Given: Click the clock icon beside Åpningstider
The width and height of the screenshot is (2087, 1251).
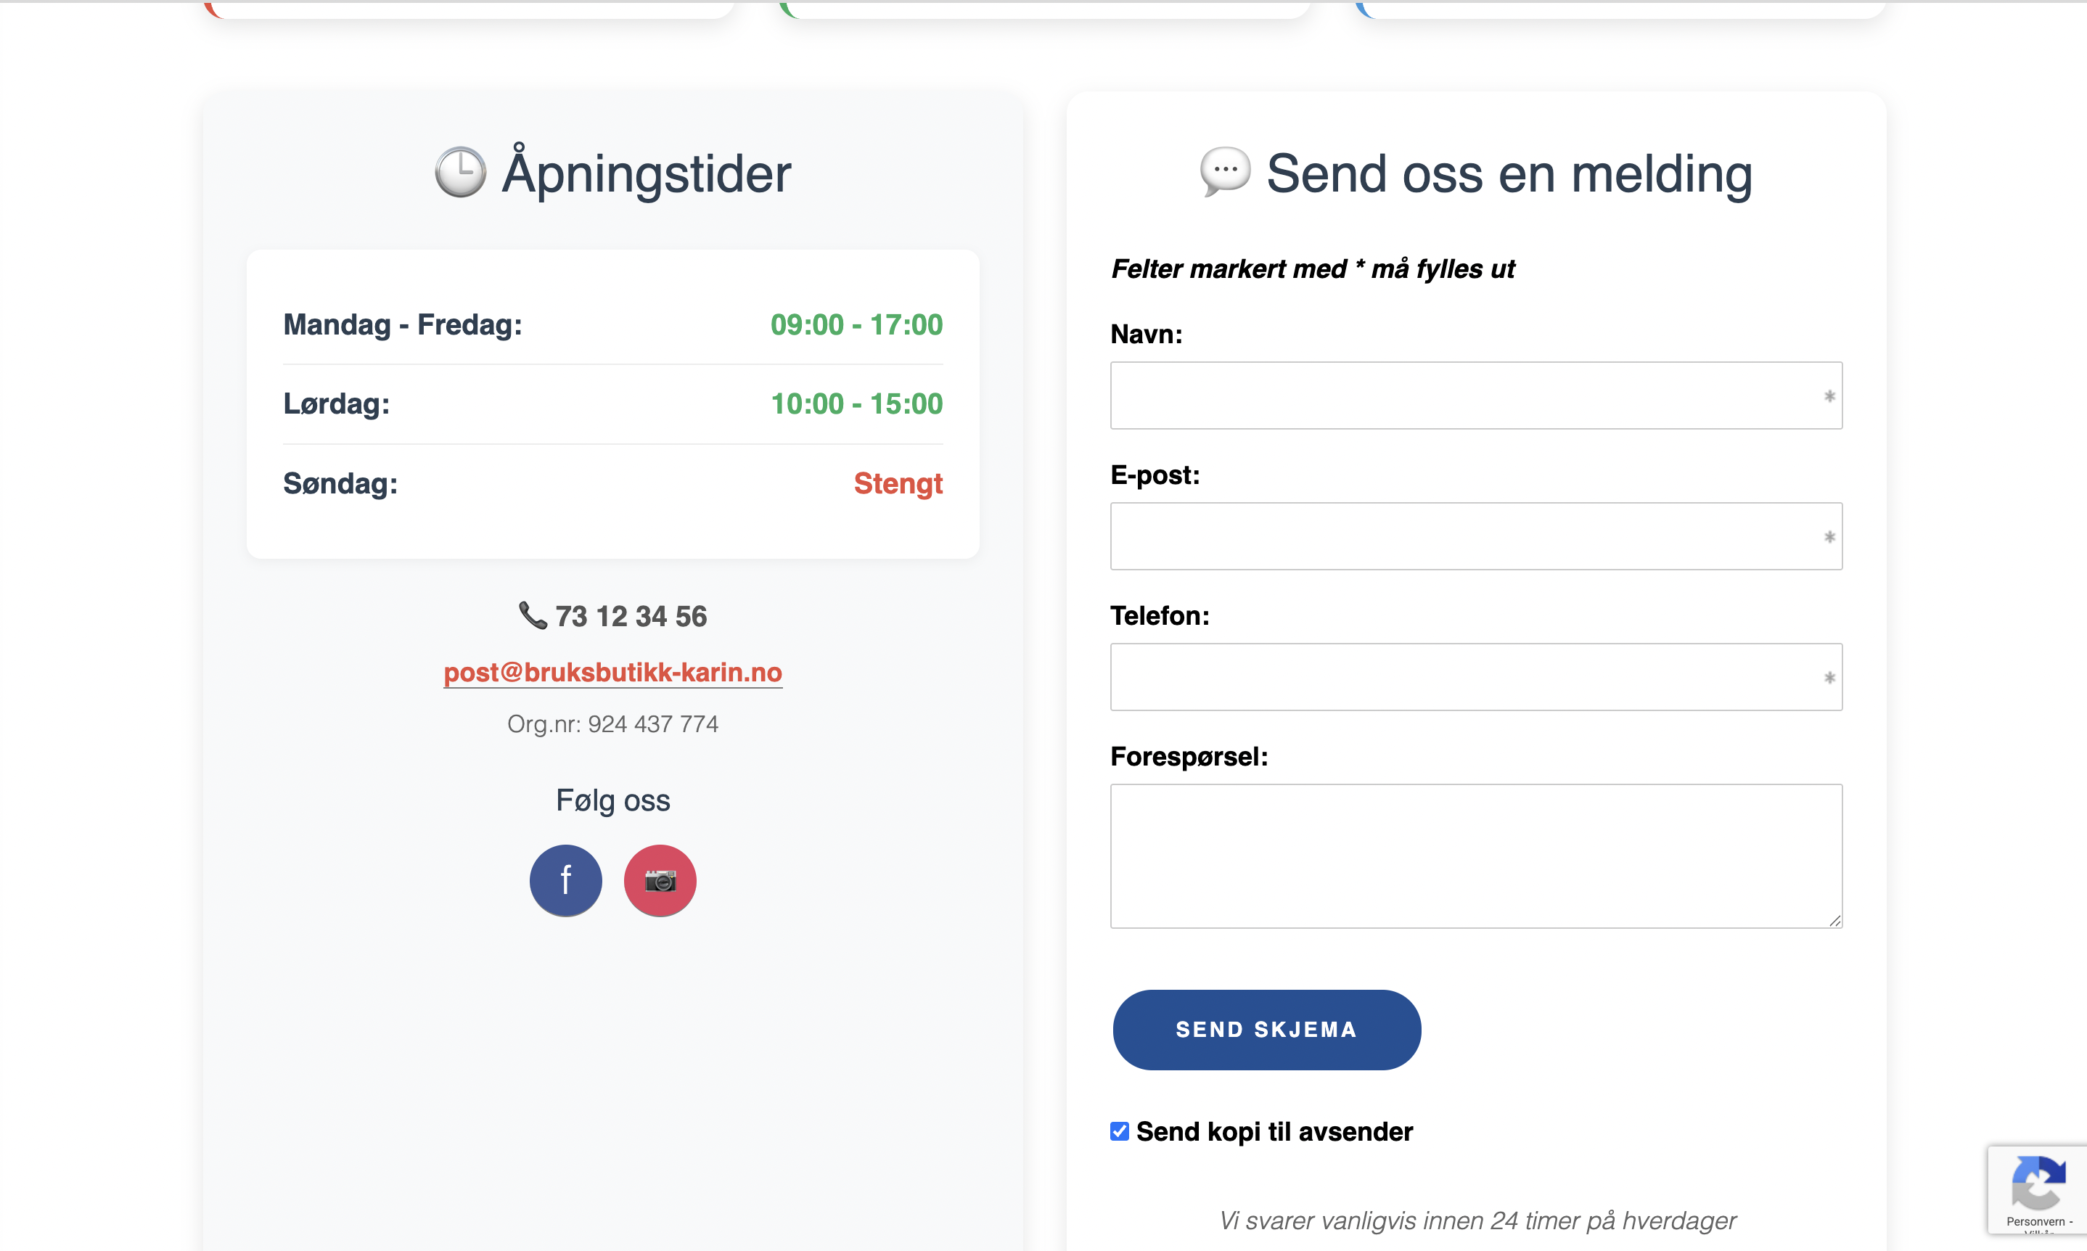Looking at the screenshot, I should [x=460, y=173].
